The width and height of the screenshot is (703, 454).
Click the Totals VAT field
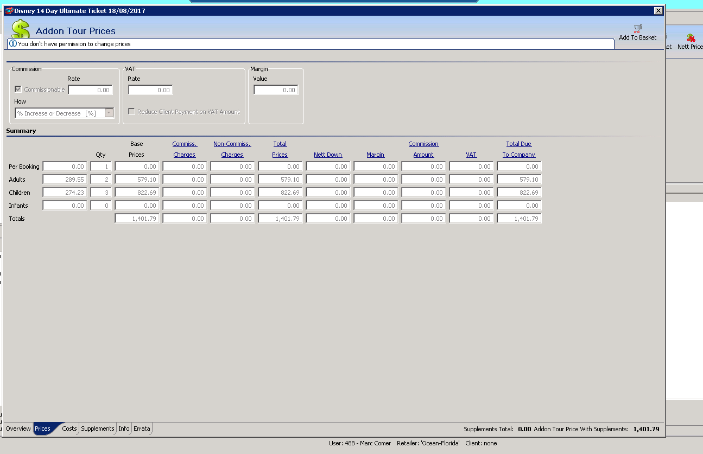pyautogui.click(x=471, y=219)
